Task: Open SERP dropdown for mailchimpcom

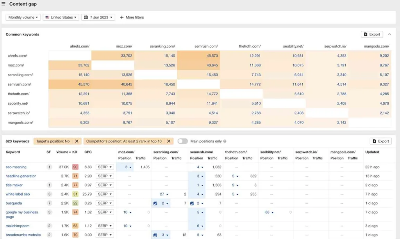Action: 105,226
